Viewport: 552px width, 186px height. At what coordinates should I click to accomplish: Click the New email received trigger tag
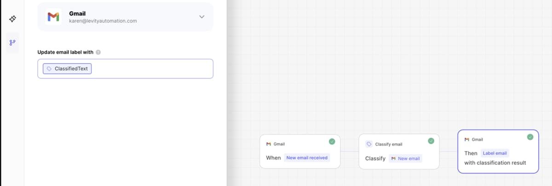click(x=307, y=158)
